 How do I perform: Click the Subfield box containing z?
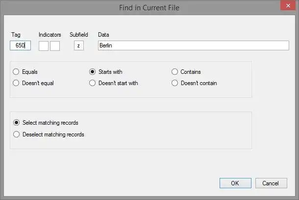click(78, 45)
